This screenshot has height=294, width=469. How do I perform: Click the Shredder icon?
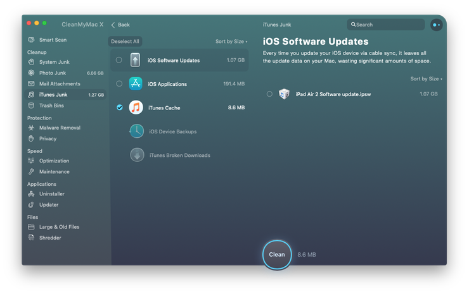[31, 238]
